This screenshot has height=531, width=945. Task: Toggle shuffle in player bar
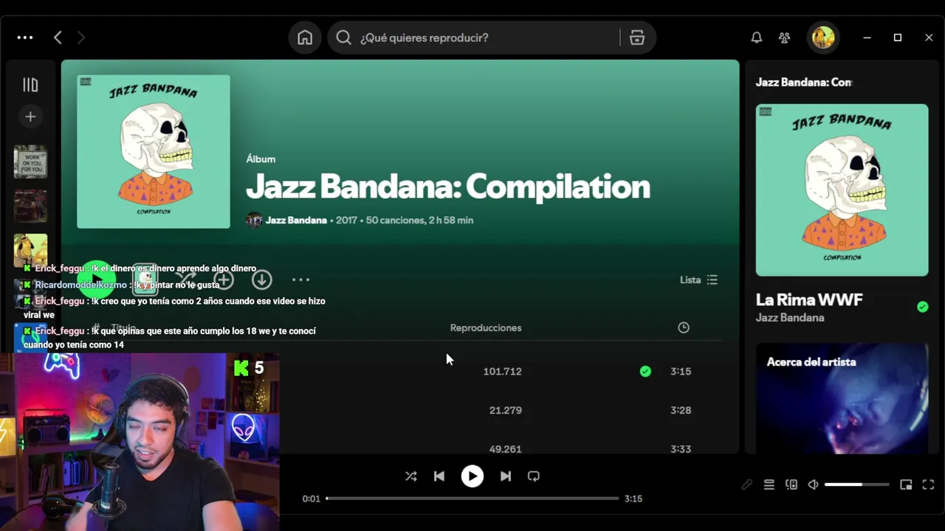coord(411,476)
